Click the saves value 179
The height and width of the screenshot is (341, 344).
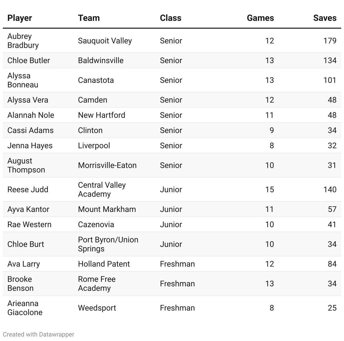coord(330,41)
